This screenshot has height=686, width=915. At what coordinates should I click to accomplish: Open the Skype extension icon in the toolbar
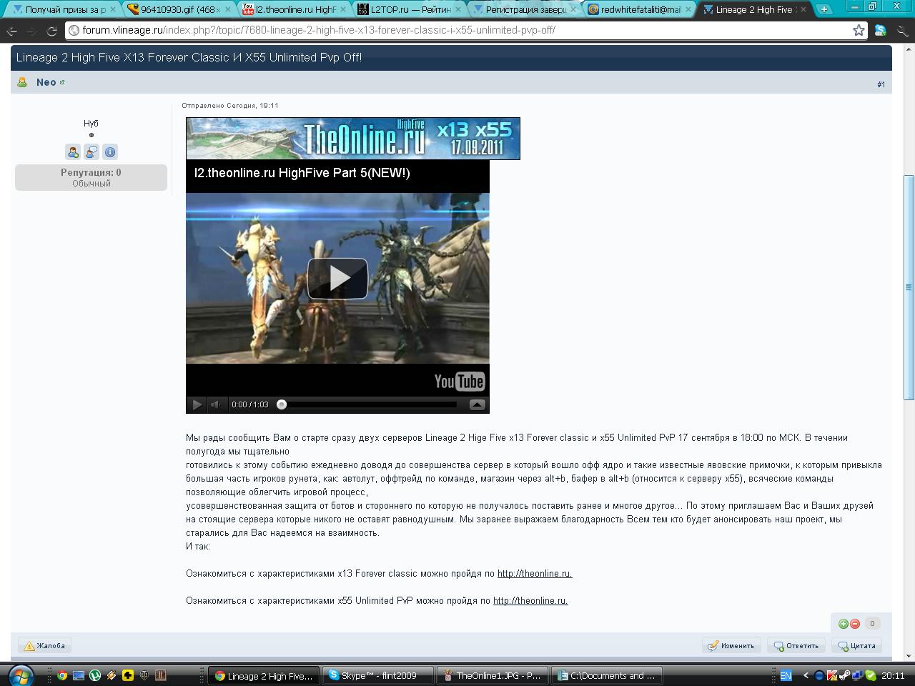point(881,31)
